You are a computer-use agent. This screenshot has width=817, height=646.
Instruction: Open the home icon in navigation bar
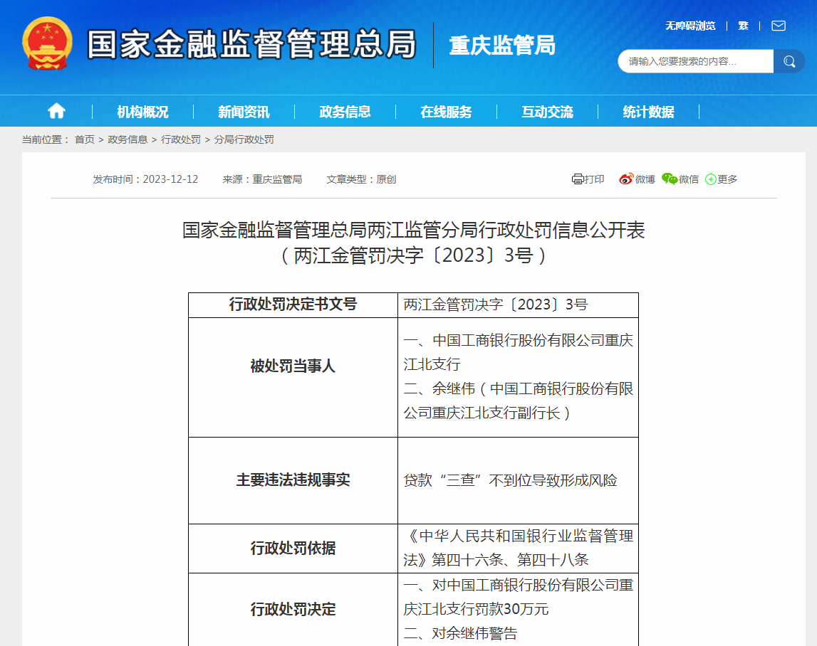tap(56, 111)
